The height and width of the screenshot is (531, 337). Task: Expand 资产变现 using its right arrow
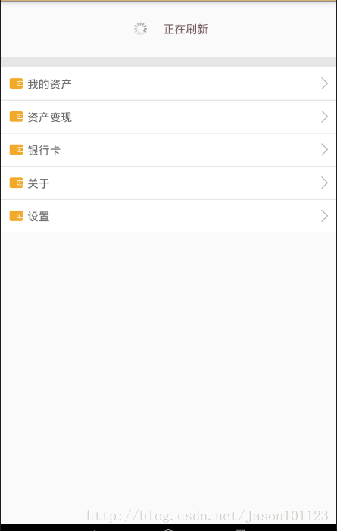click(324, 117)
